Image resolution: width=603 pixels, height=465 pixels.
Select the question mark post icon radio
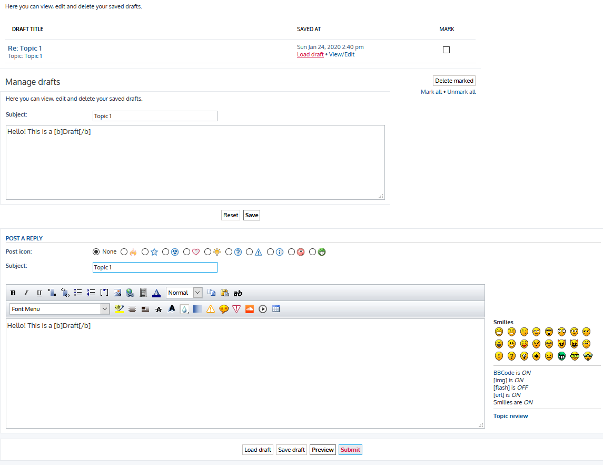point(229,252)
